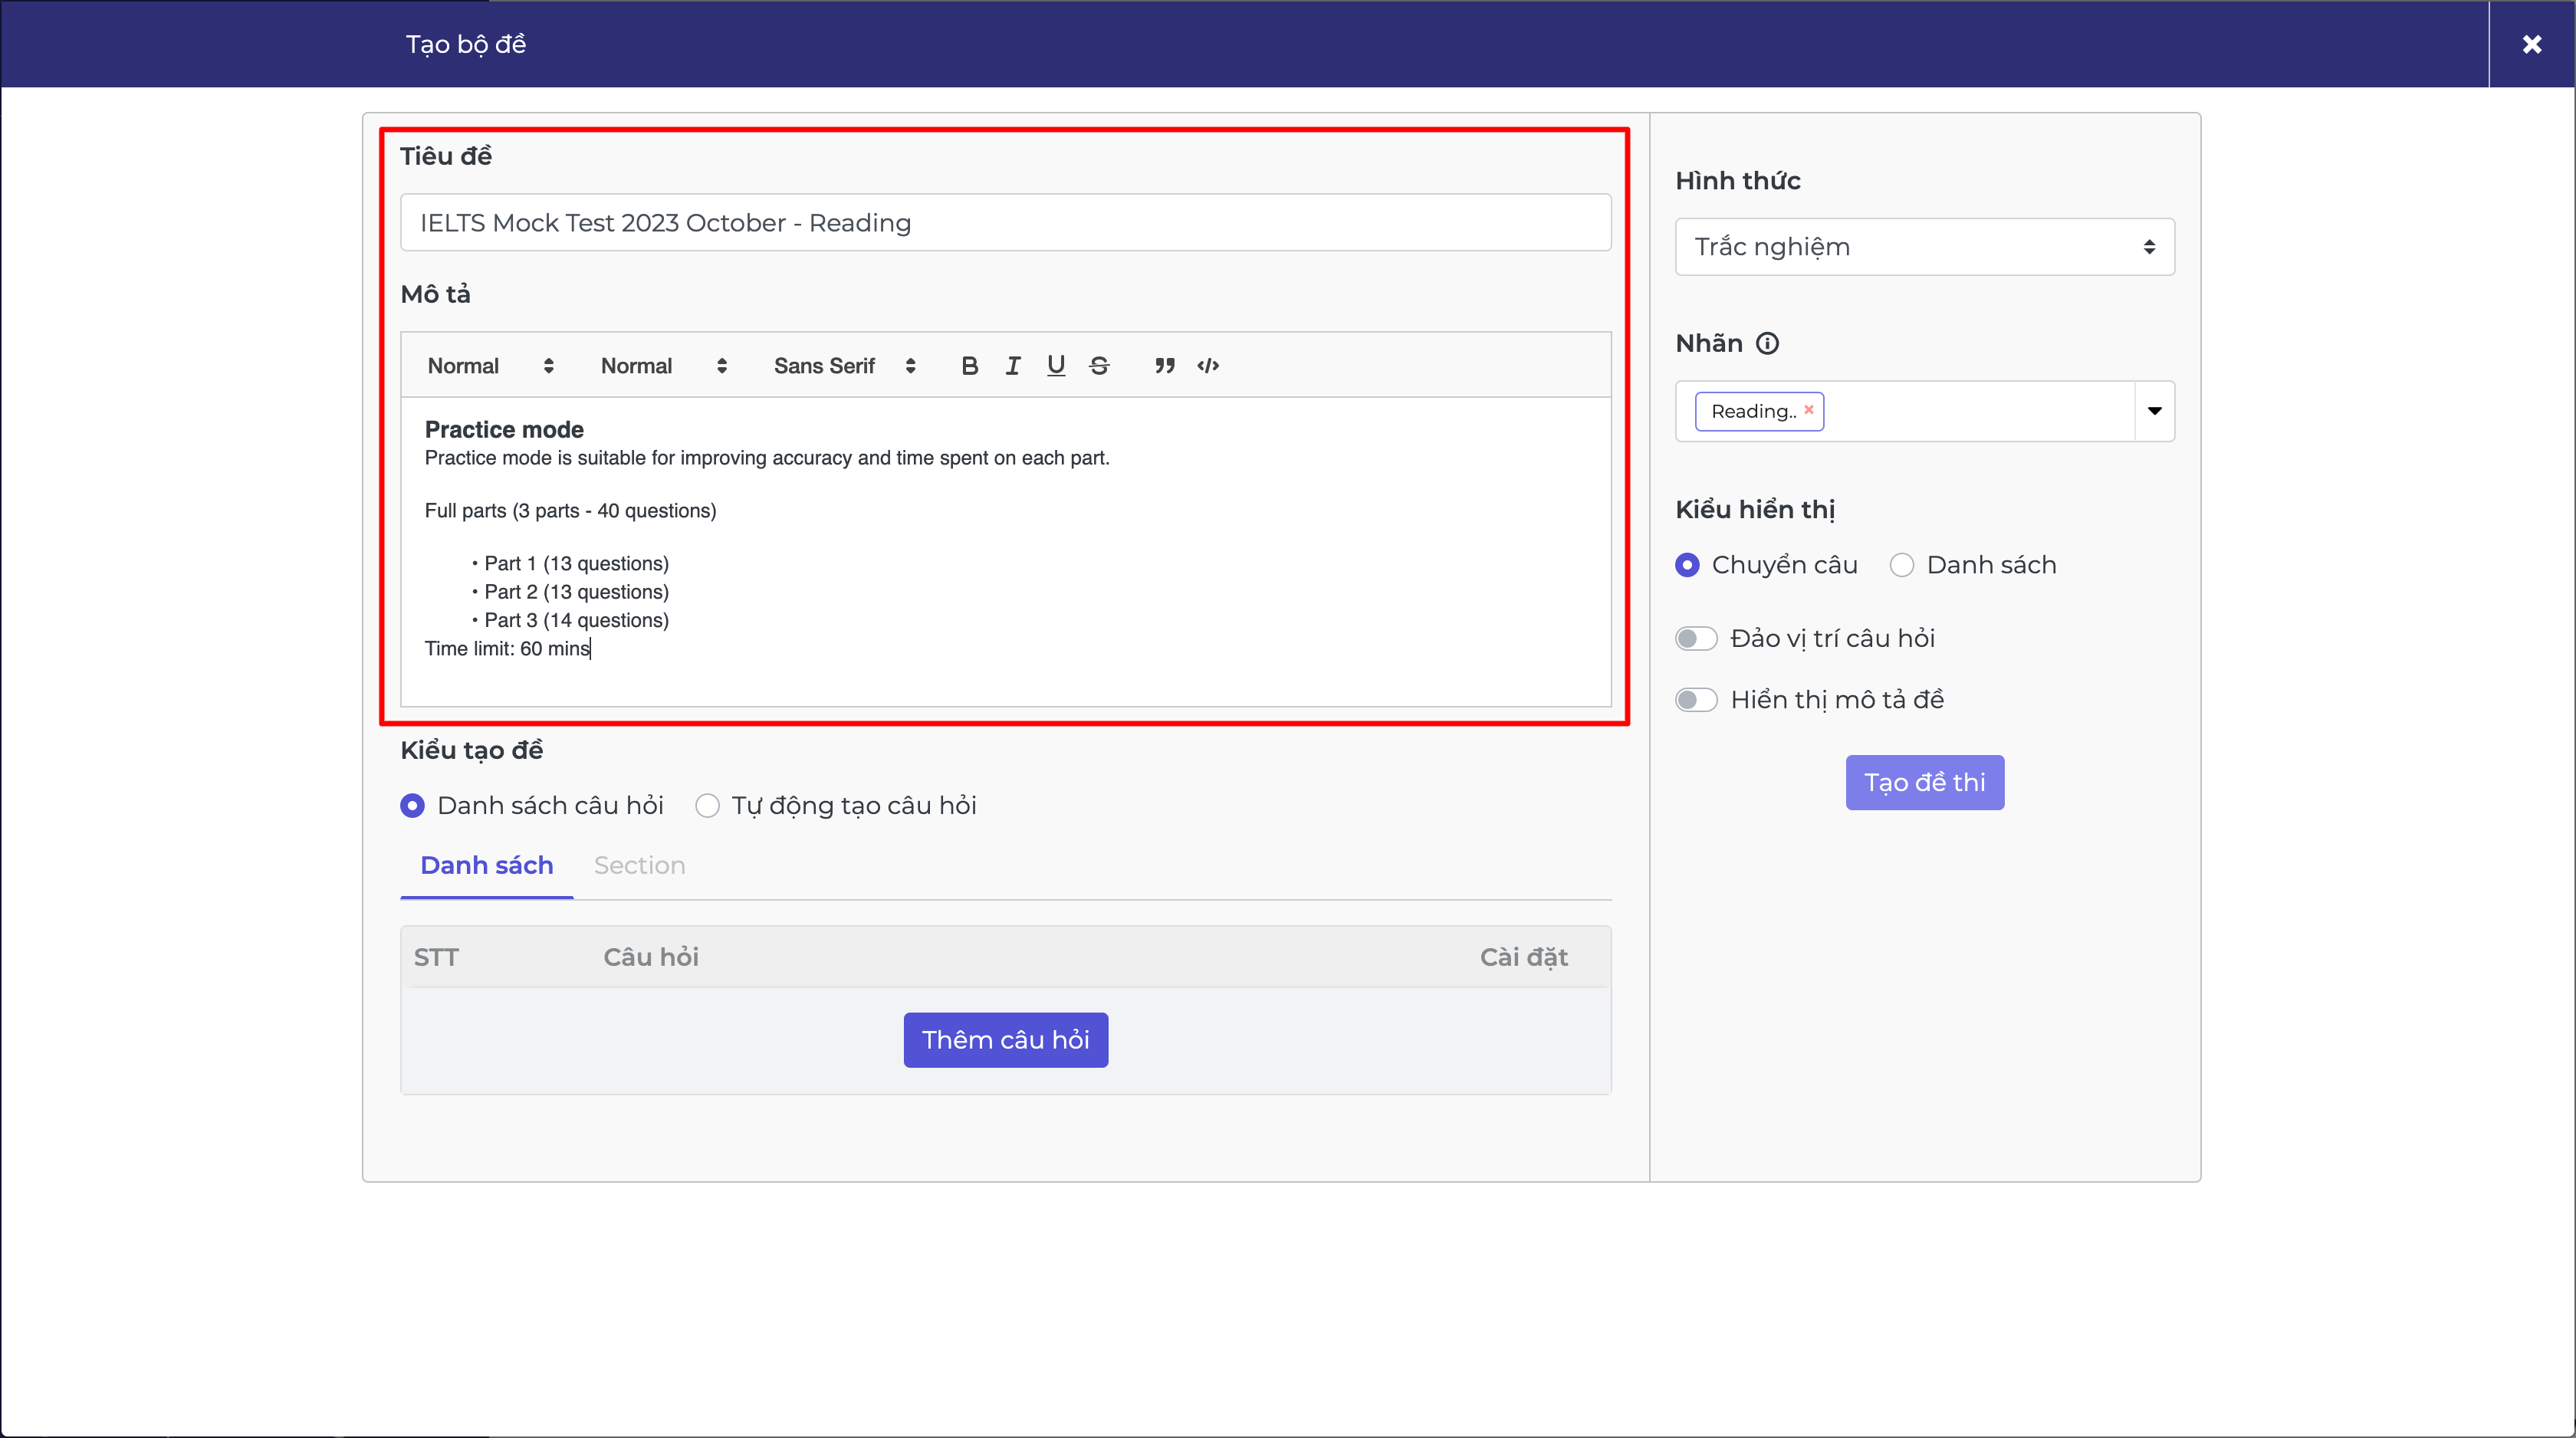Screen dimensions: 2576x1438
Task: Select the Danh sách tab
Action: [x=487, y=865]
